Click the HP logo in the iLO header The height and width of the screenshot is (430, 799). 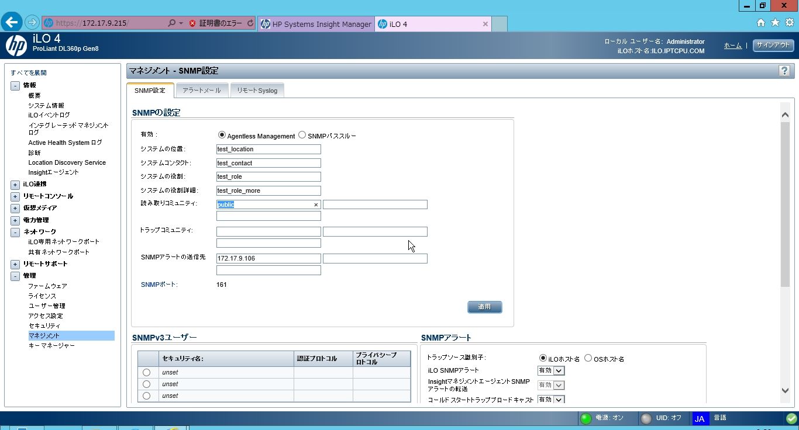pyautogui.click(x=16, y=45)
